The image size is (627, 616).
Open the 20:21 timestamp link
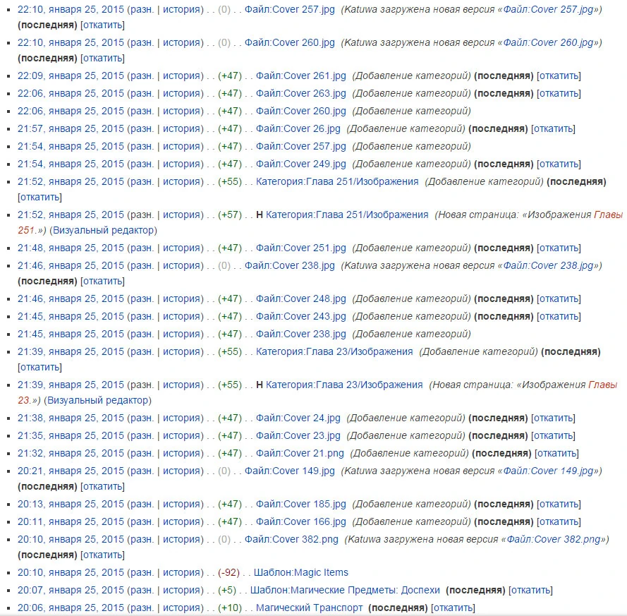[71, 471]
